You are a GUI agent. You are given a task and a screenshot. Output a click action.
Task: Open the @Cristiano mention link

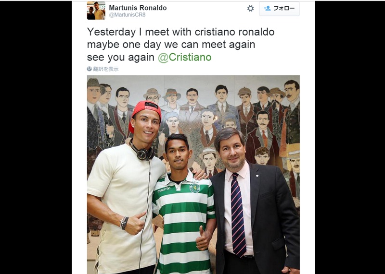click(184, 57)
